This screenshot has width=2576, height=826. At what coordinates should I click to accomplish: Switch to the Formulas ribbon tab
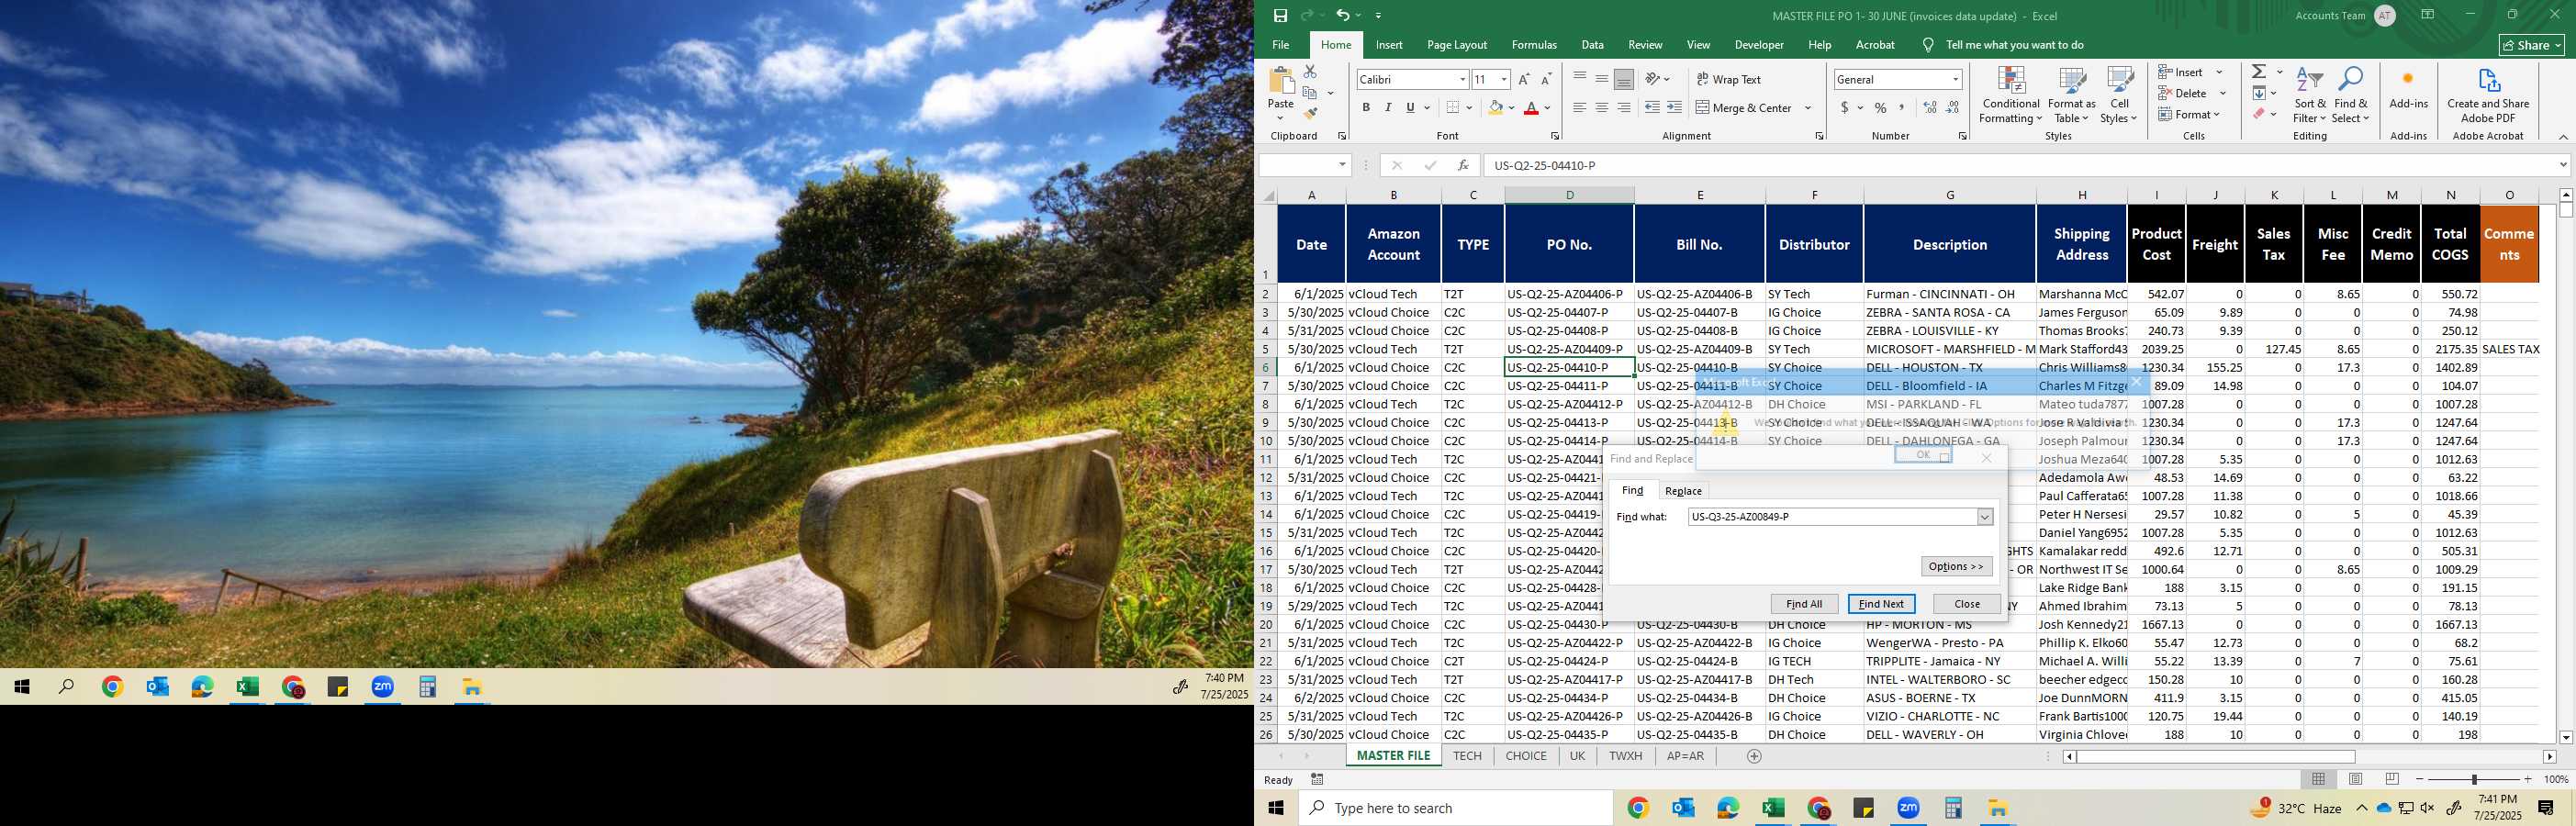tap(1534, 45)
